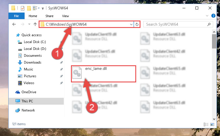
Task: Open recent locations dropdown arrow
Action: [x=29, y=24]
